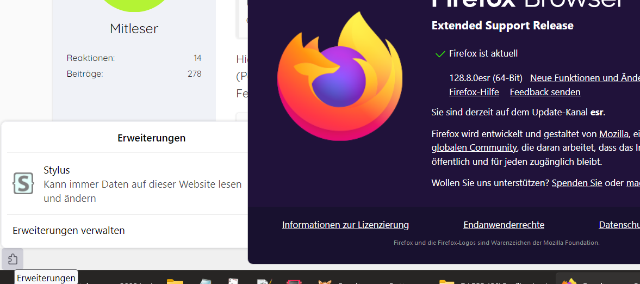The height and width of the screenshot is (284, 640).
Task: Open Informationen zur Lizenzierung
Action: [345, 225]
